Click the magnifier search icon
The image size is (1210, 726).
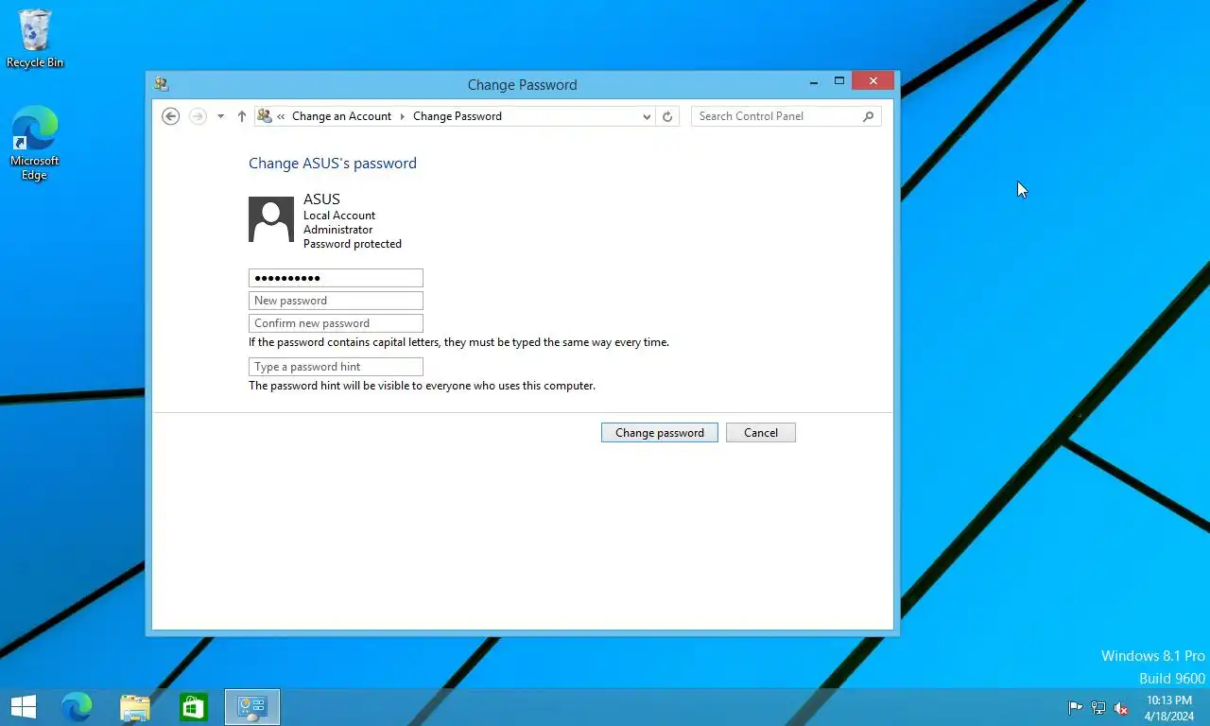click(x=868, y=116)
